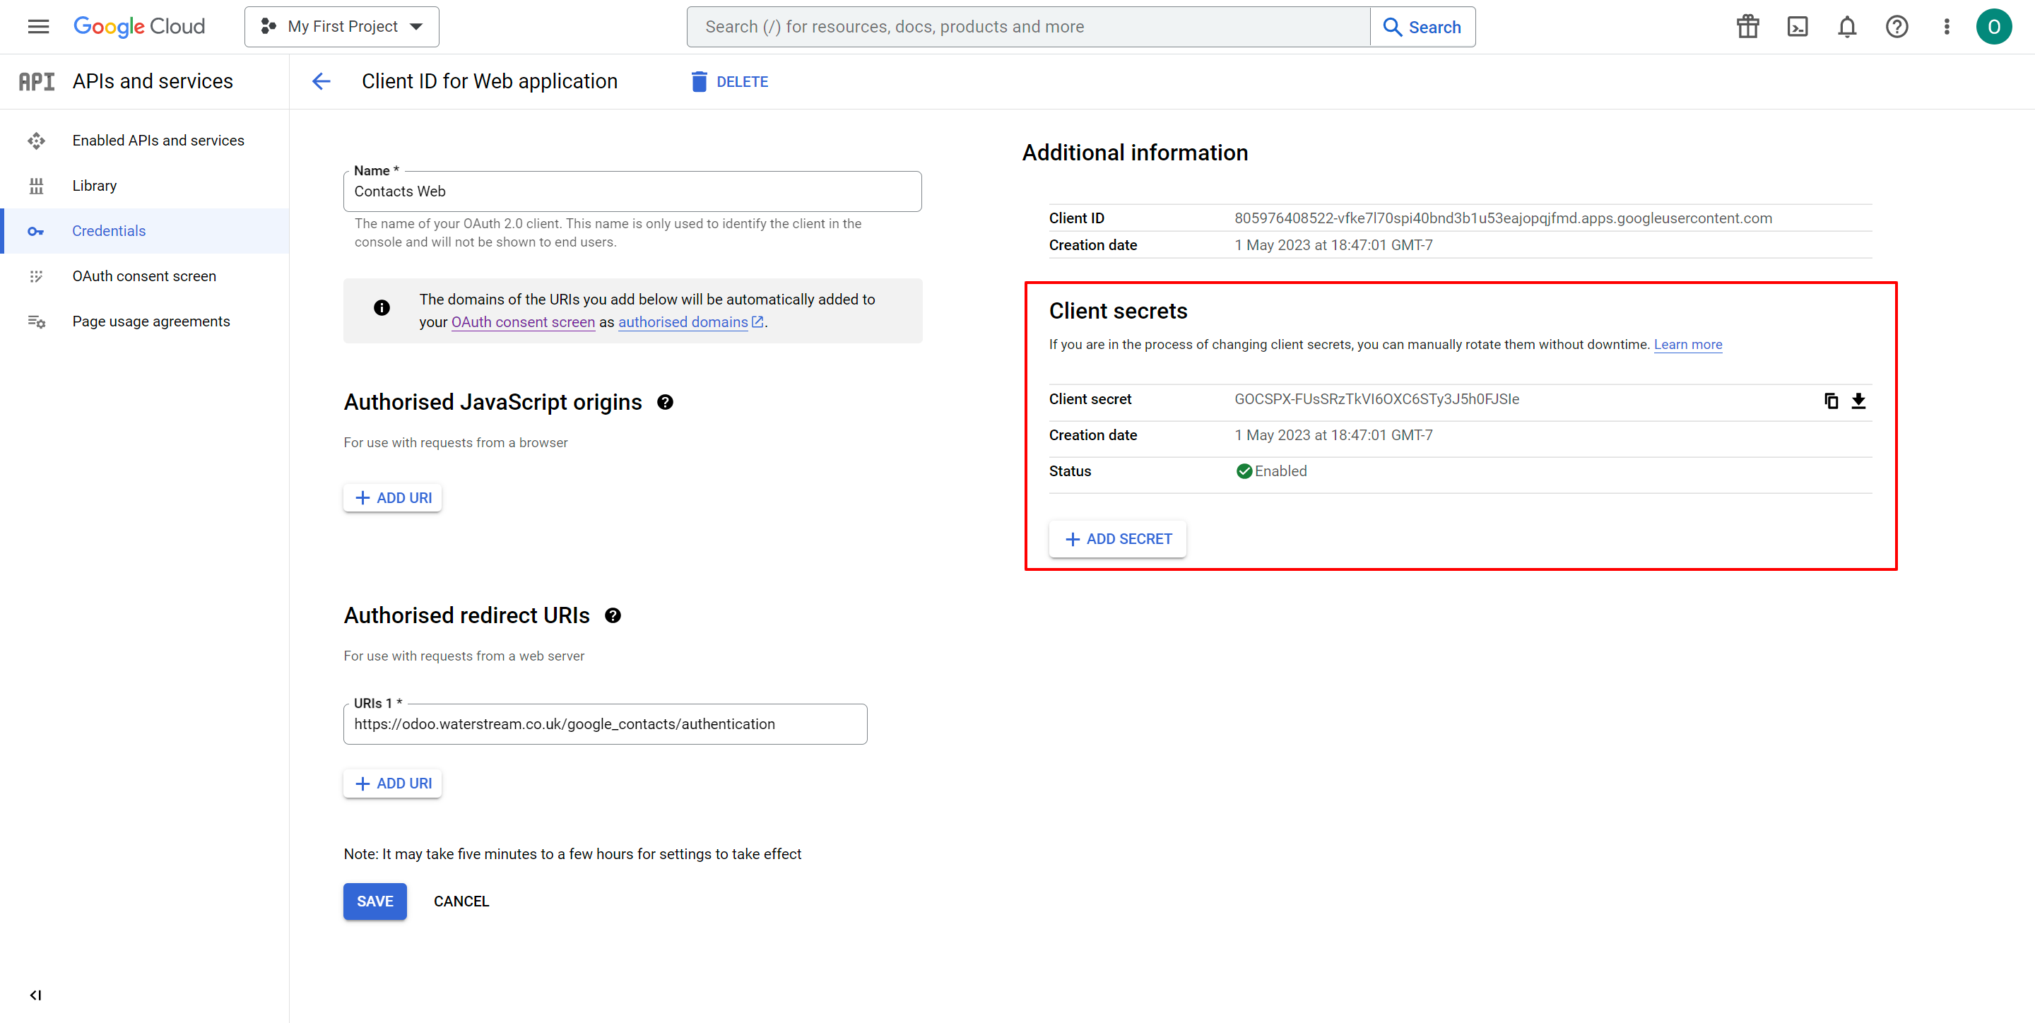
Task: Open the notifications bell
Action: click(1847, 27)
